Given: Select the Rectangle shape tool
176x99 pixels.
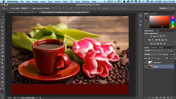Looking at the screenshot, I should point(2,78).
